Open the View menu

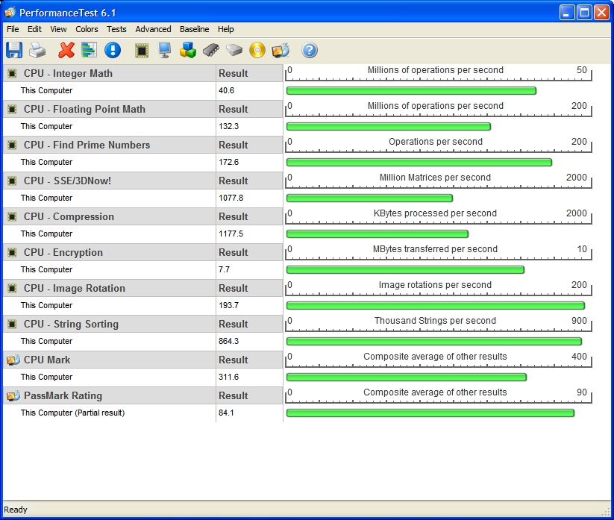(58, 29)
